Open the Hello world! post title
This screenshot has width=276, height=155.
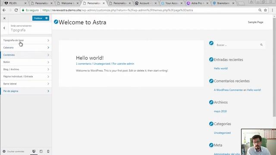point(90,58)
